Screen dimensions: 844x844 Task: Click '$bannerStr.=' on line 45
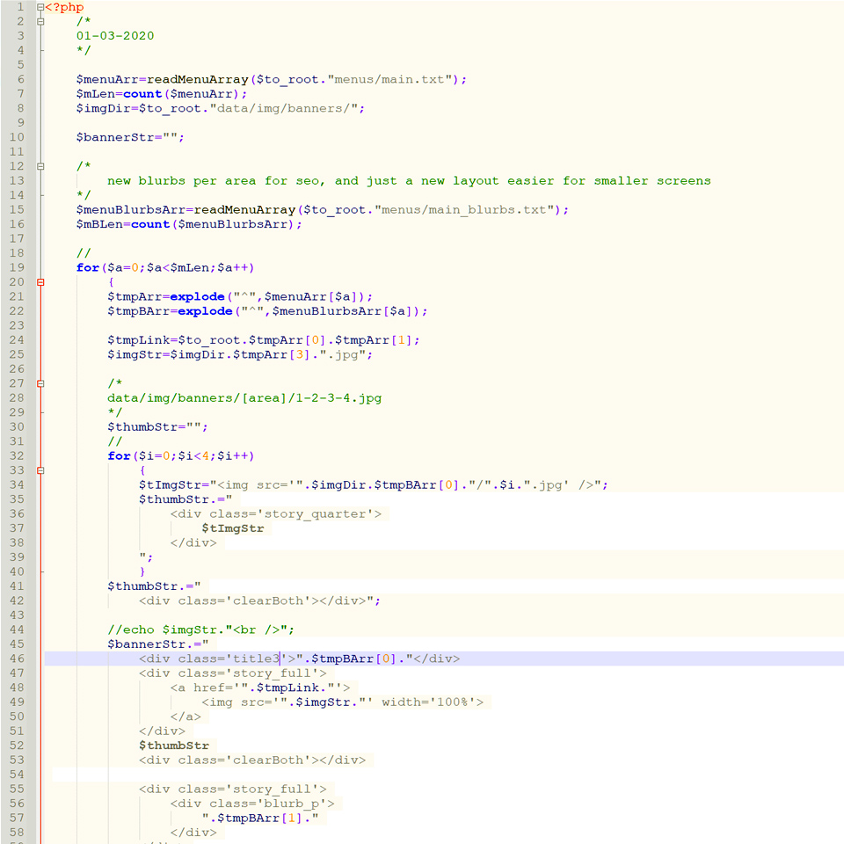click(154, 644)
